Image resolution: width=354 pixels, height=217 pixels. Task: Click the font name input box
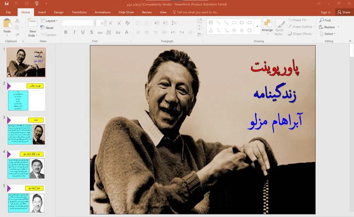(78, 23)
